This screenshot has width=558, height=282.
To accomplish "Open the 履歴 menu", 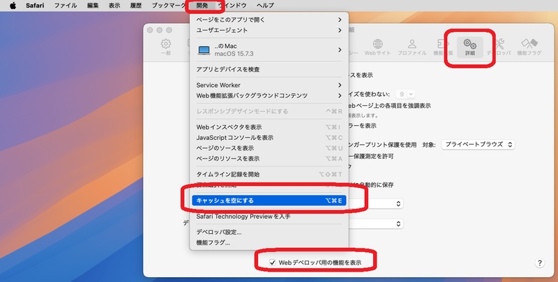I will 135,6.
